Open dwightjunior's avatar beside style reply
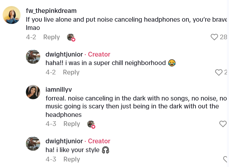Viewport: 229px width, 167px height. pyautogui.click(x=33, y=144)
